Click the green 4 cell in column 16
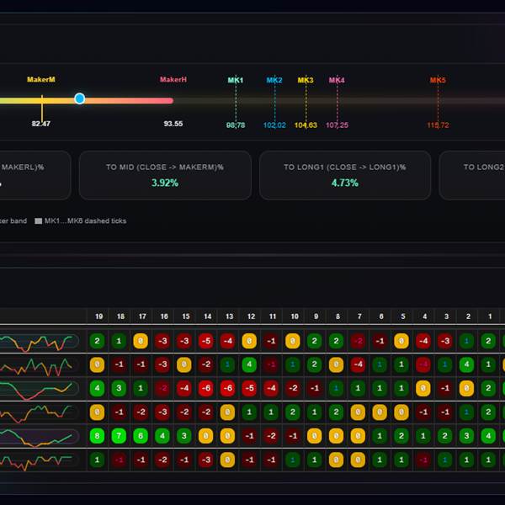The width and height of the screenshot is (505, 505). (162, 436)
